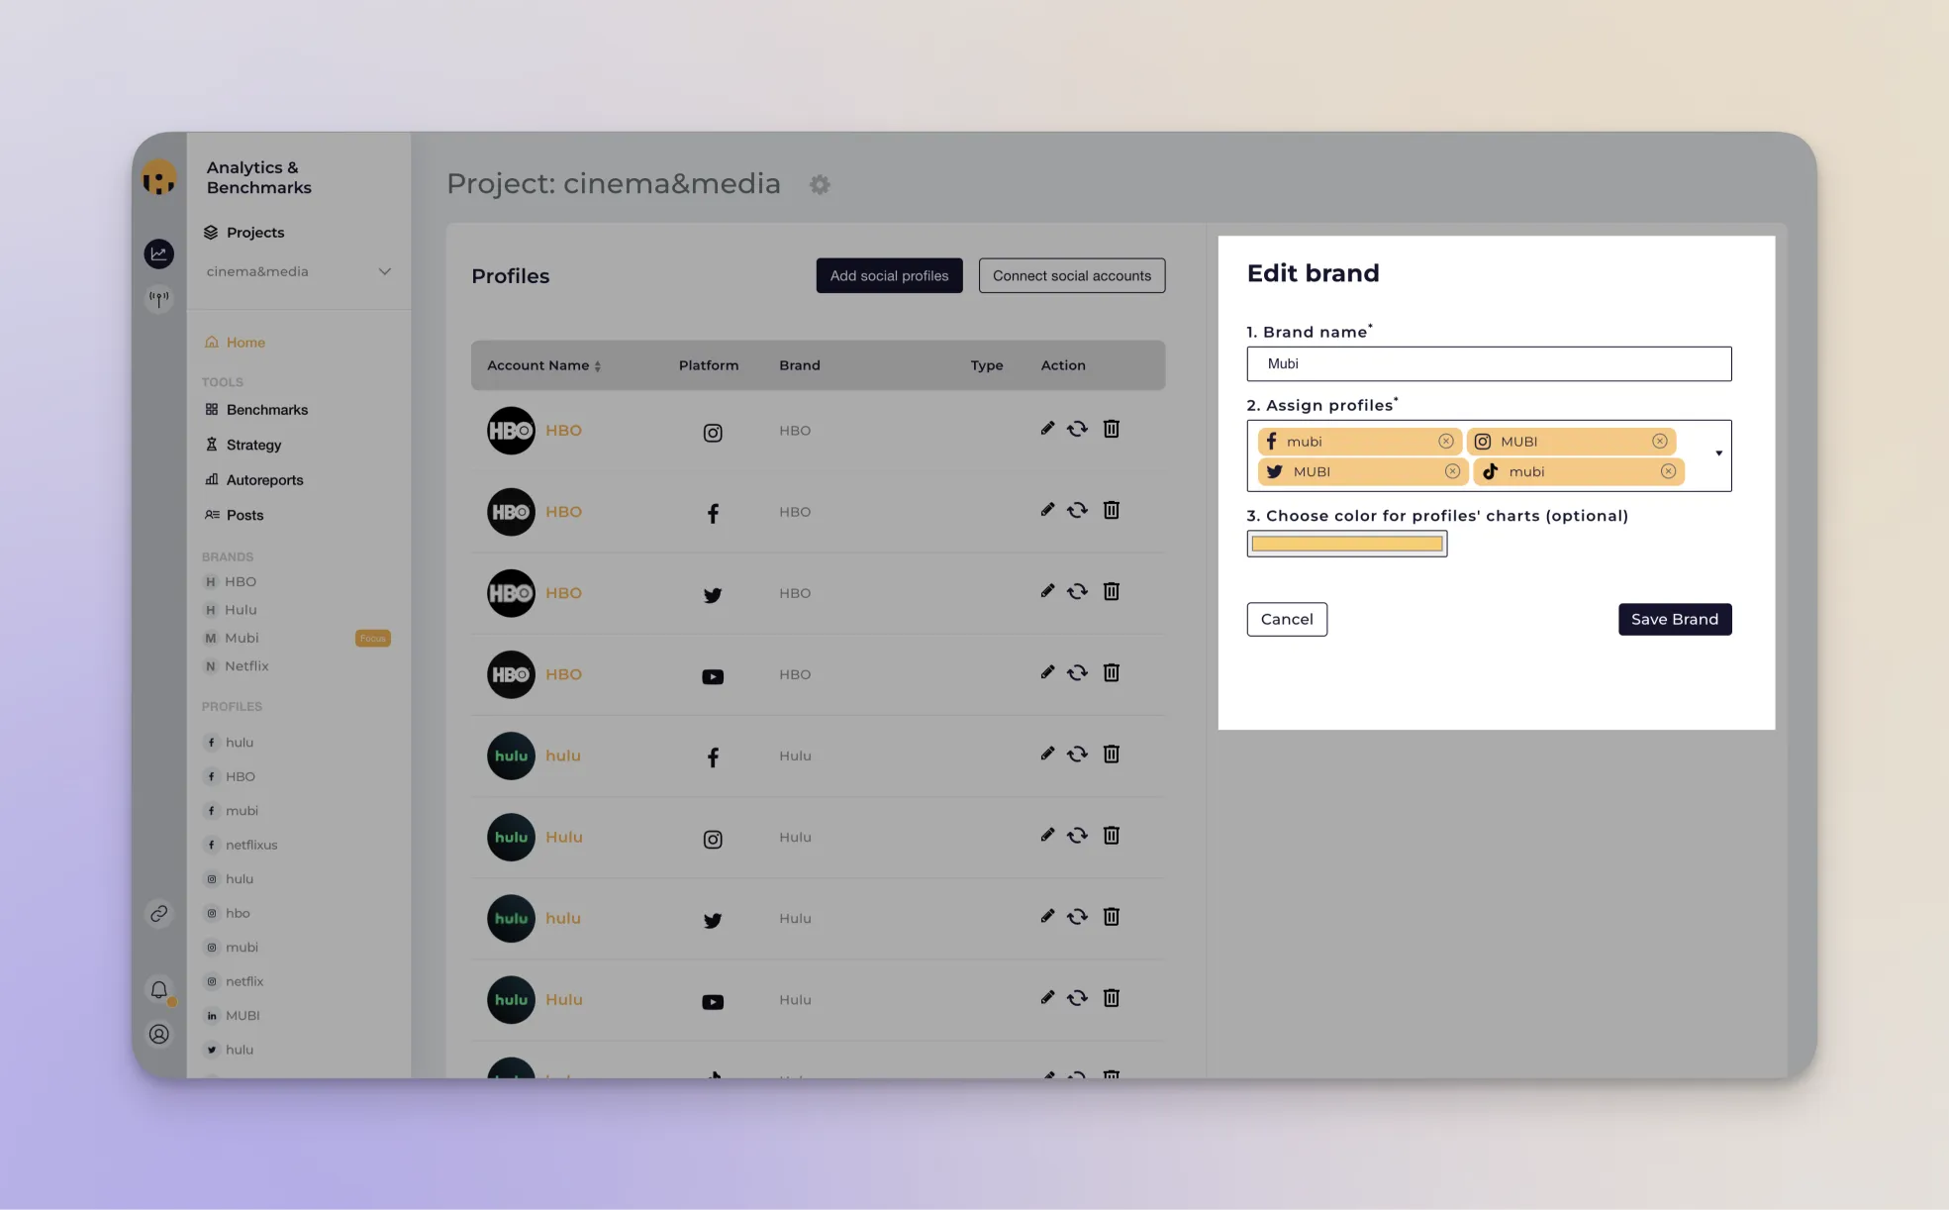Edit the HBO Instagram profile row
Image resolution: width=1949 pixels, height=1210 pixels.
click(x=1047, y=428)
